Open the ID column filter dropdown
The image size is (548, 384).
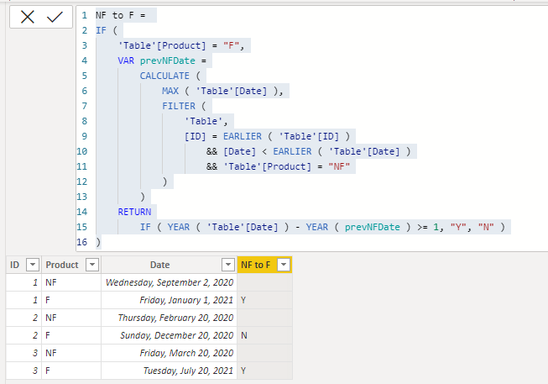pyautogui.click(x=33, y=265)
